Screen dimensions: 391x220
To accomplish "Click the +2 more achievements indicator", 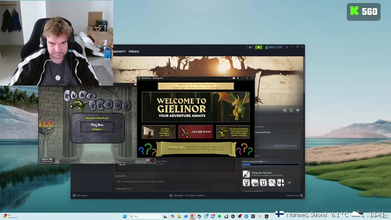I will click(x=289, y=182).
